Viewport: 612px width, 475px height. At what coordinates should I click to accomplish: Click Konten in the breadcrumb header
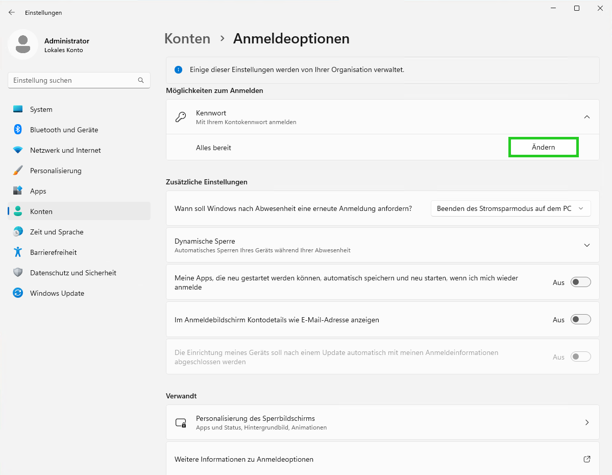(x=187, y=38)
